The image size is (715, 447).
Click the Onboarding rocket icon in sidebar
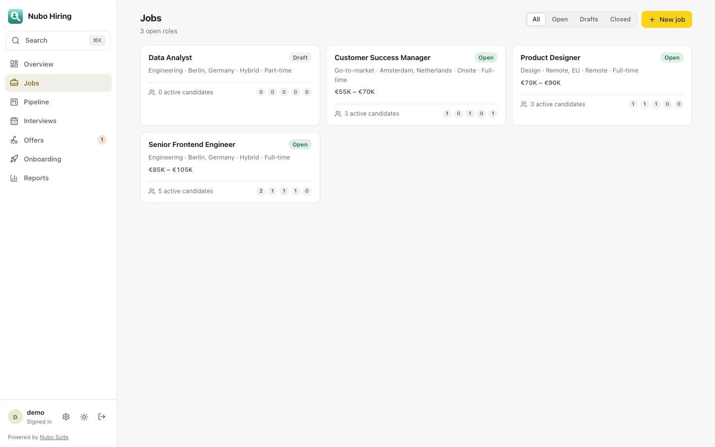(x=14, y=159)
